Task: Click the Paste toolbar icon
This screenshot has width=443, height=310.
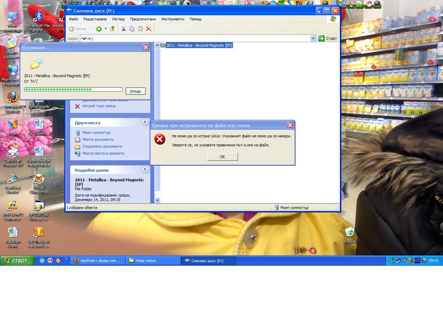Action: 140,29
